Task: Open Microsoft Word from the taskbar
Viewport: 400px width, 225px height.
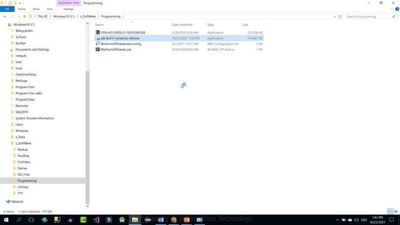Action: point(161,219)
